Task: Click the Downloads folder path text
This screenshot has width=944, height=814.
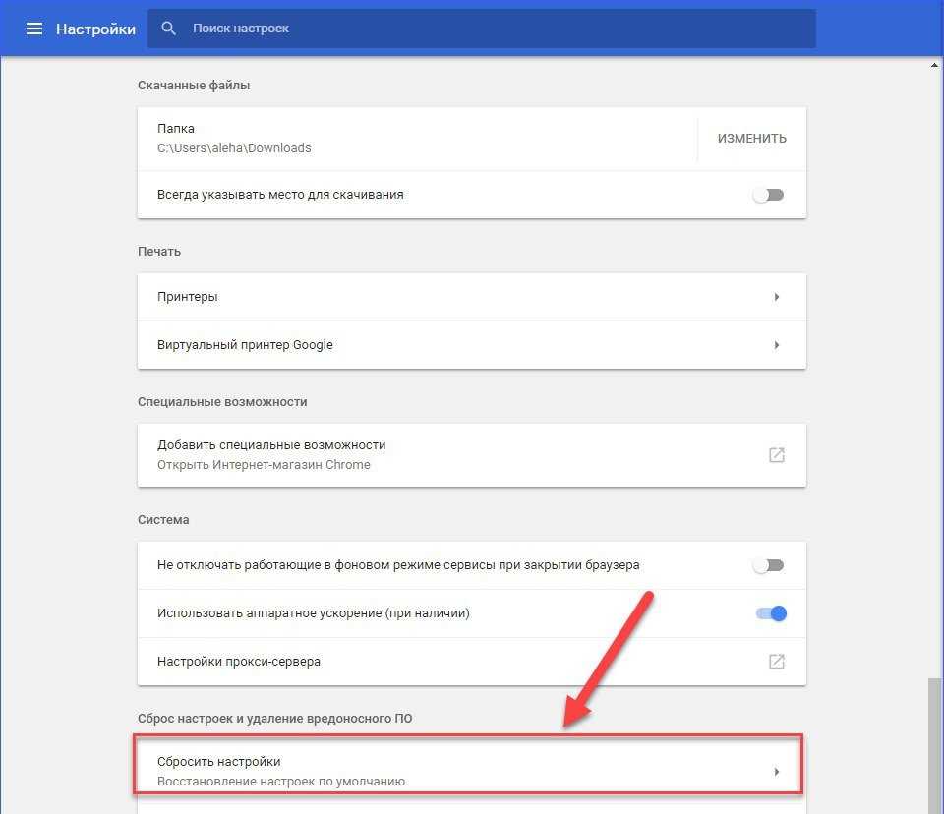Action: click(x=234, y=148)
